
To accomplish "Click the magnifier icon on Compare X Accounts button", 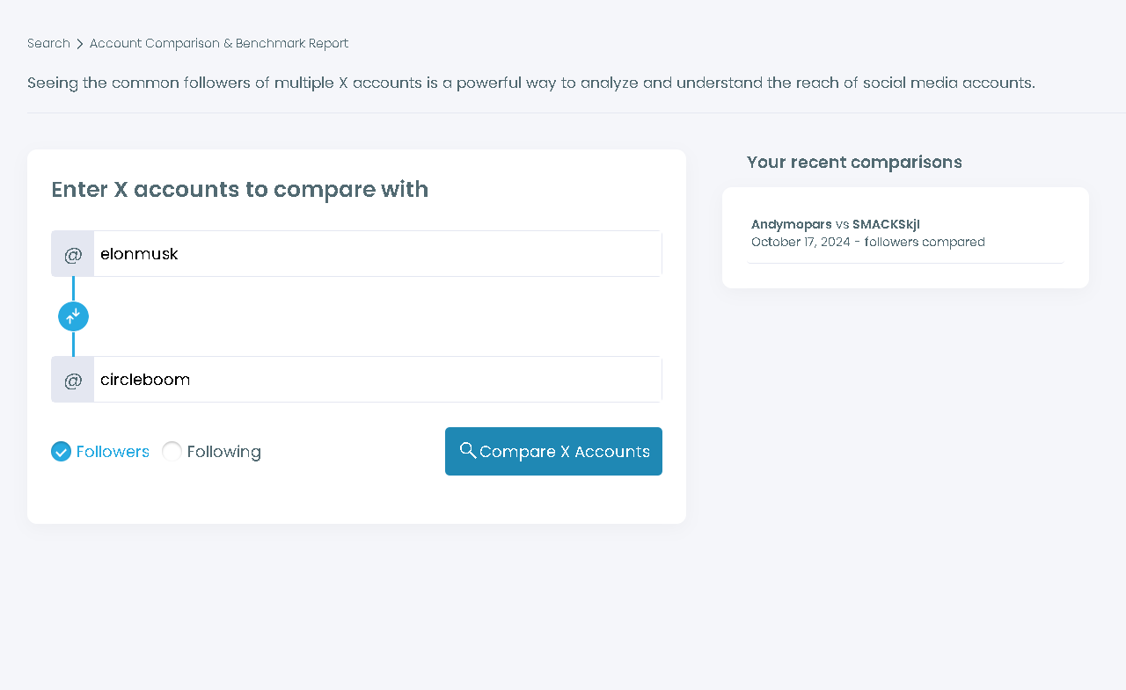I will click(x=468, y=451).
